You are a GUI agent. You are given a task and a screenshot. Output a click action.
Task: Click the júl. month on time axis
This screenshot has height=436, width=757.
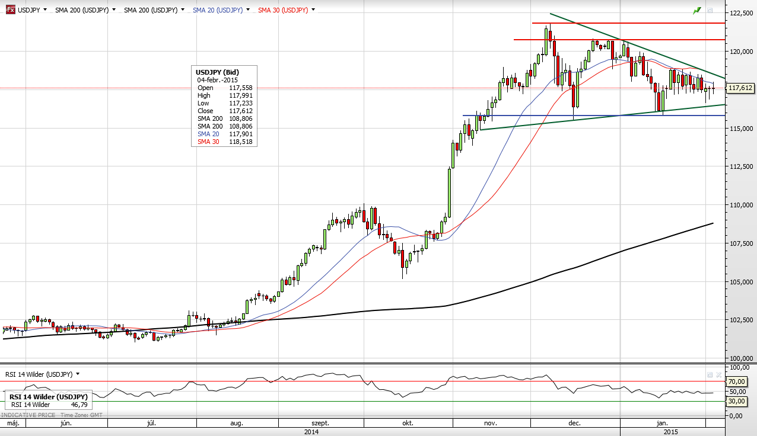tap(151, 423)
